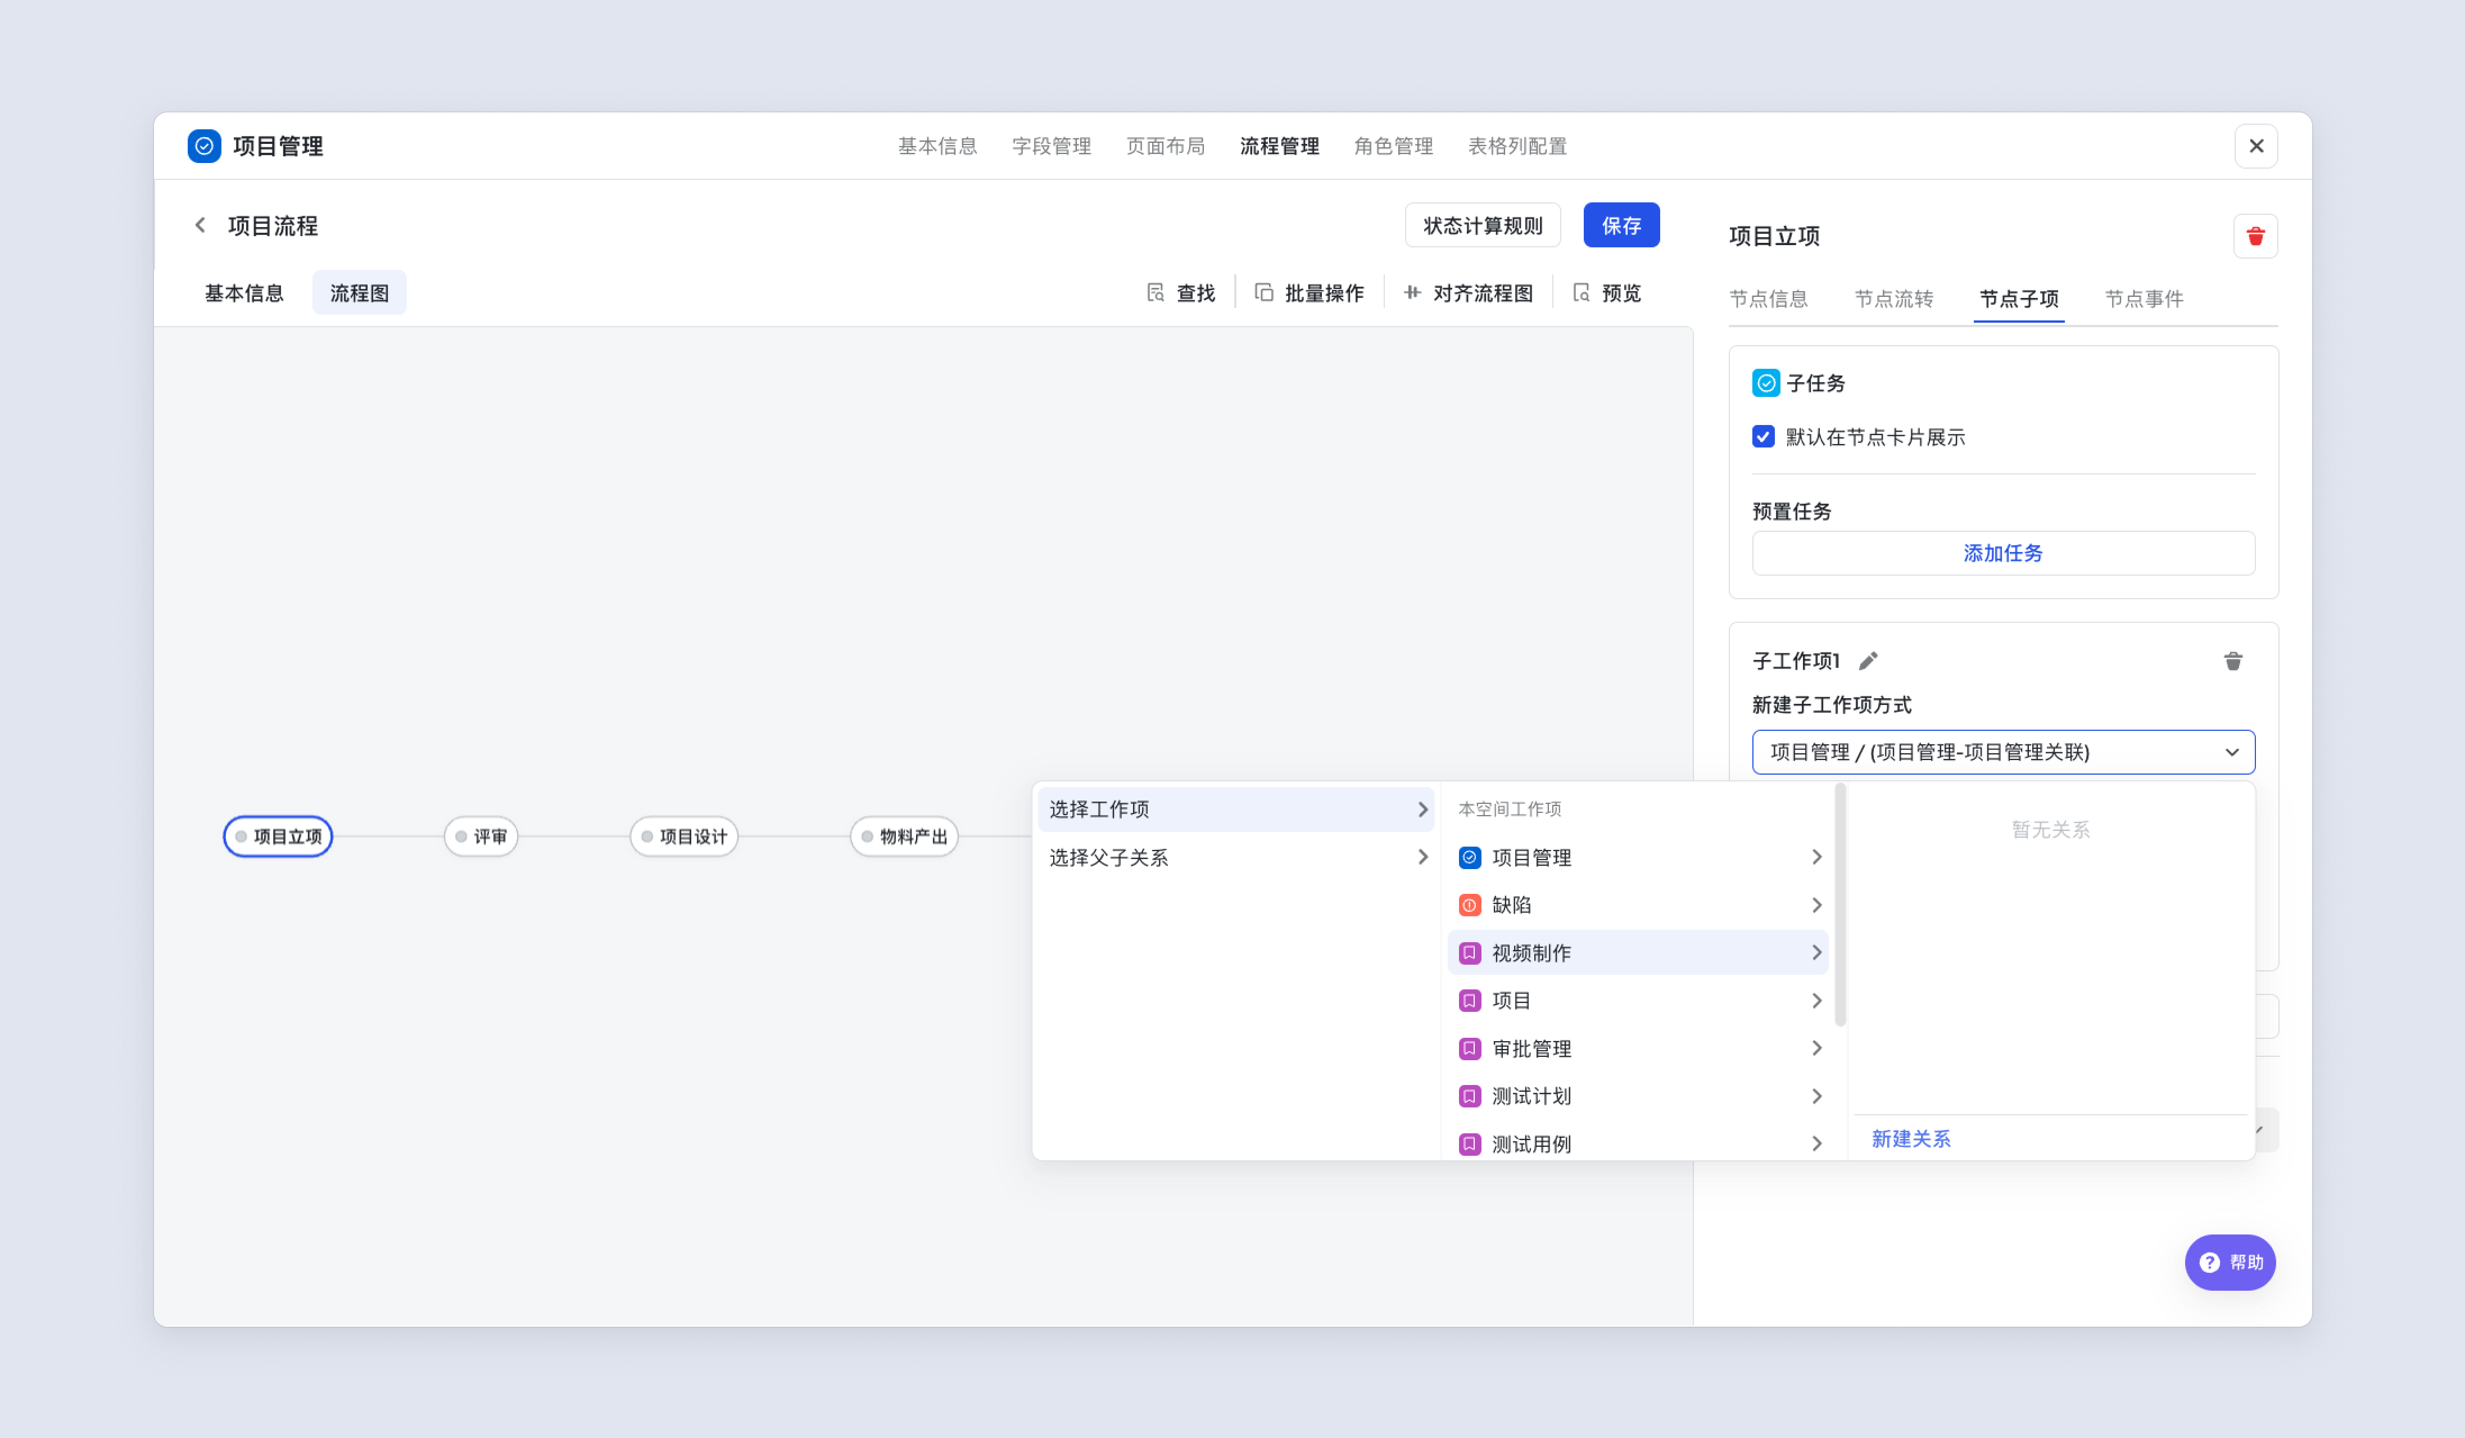Switch to the 节点流转 tab
This screenshot has width=2465, height=1438.
point(1894,299)
